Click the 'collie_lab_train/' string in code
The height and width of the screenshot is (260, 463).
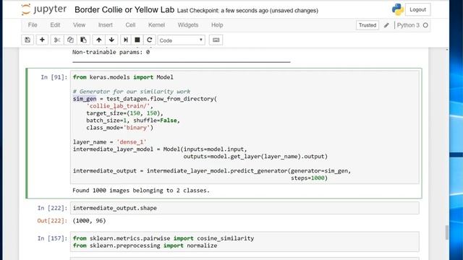click(x=118, y=106)
